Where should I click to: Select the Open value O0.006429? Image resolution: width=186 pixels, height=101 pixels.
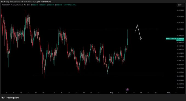click(35, 5)
